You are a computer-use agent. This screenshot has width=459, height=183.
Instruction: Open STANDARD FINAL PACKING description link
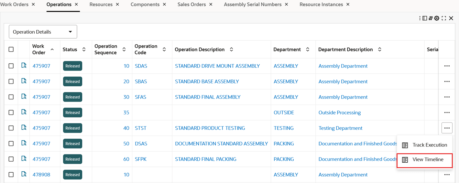206,159
